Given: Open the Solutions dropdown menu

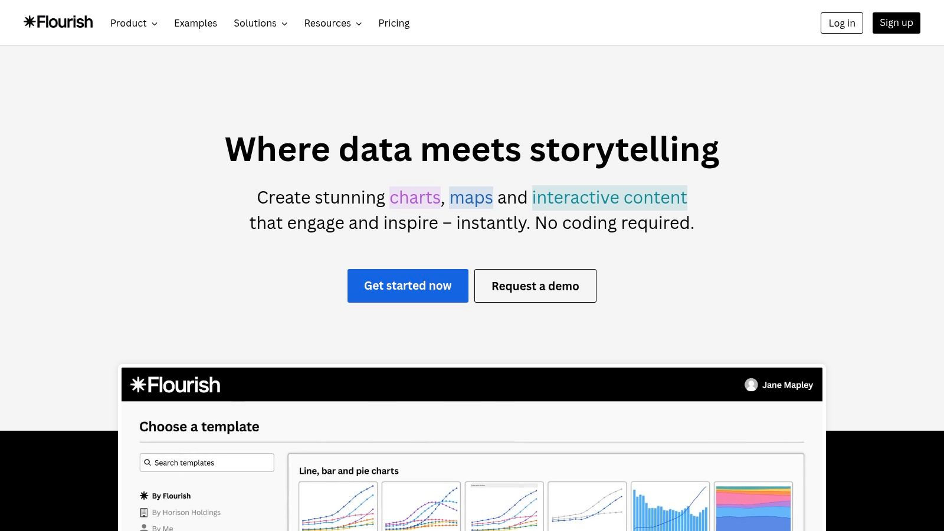Looking at the screenshot, I should pyautogui.click(x=260, y=23).
